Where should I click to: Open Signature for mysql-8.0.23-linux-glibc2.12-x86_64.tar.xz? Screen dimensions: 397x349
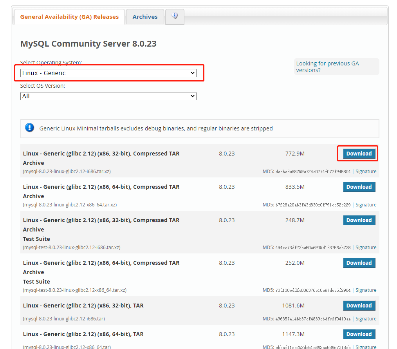coord(366,204)
